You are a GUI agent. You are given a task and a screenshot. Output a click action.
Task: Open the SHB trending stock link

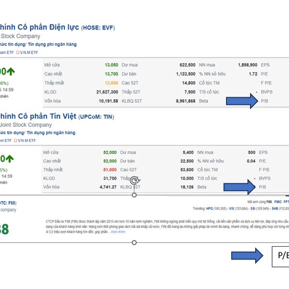point(275,209)
